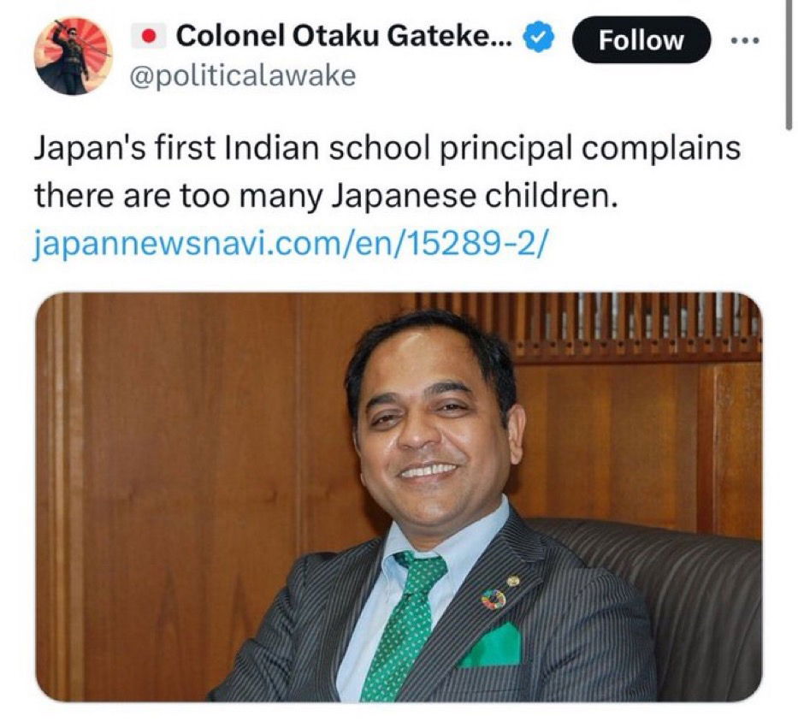Click the green pocket square in photo
The height and width of the screenshot is (722, 798).
[x=489, y=646]
